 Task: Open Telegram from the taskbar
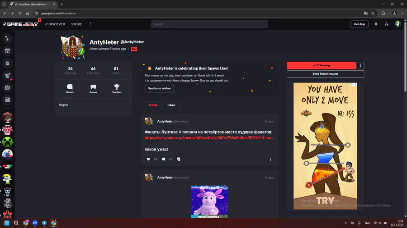tap(44, 223)
